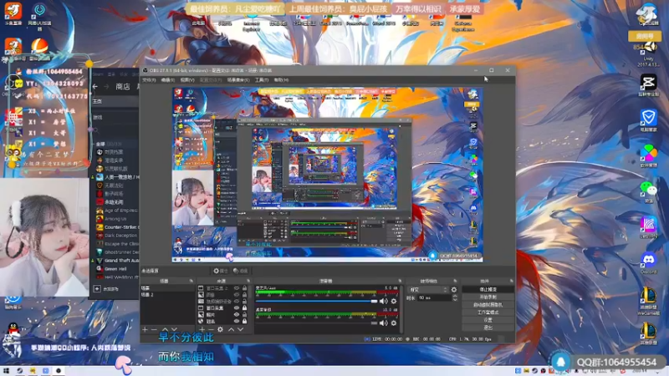
Task: Mute the second mixer channel speaker
Action: pyautogui.click(x=384, y=323)
